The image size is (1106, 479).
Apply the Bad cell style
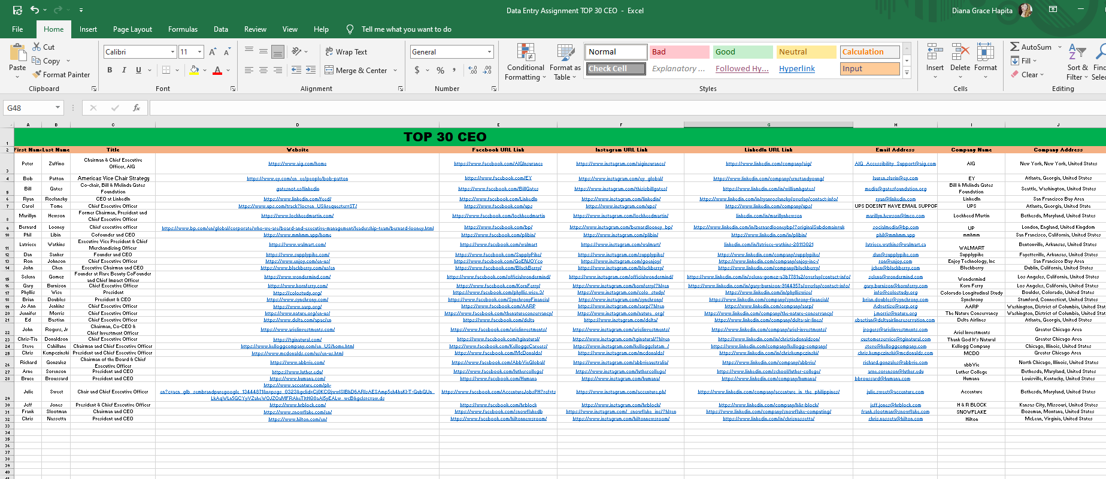(x=679, y=52)
